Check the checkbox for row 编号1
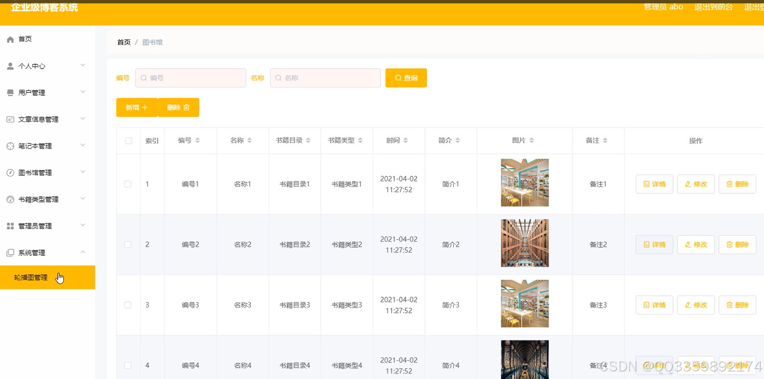 tap(128, 184)
